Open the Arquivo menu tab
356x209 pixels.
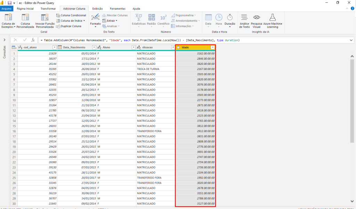(x=7, y=8)
